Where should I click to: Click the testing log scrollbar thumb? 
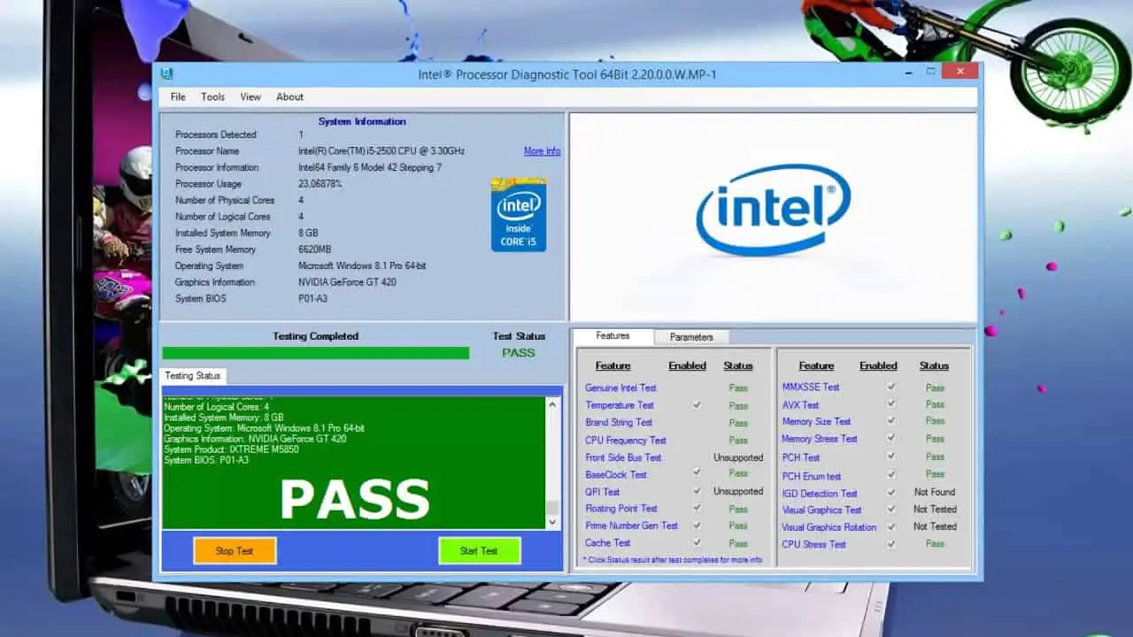pos(553,507)
